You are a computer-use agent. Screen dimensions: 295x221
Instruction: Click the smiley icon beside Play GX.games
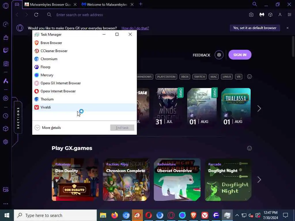(249, 148)
